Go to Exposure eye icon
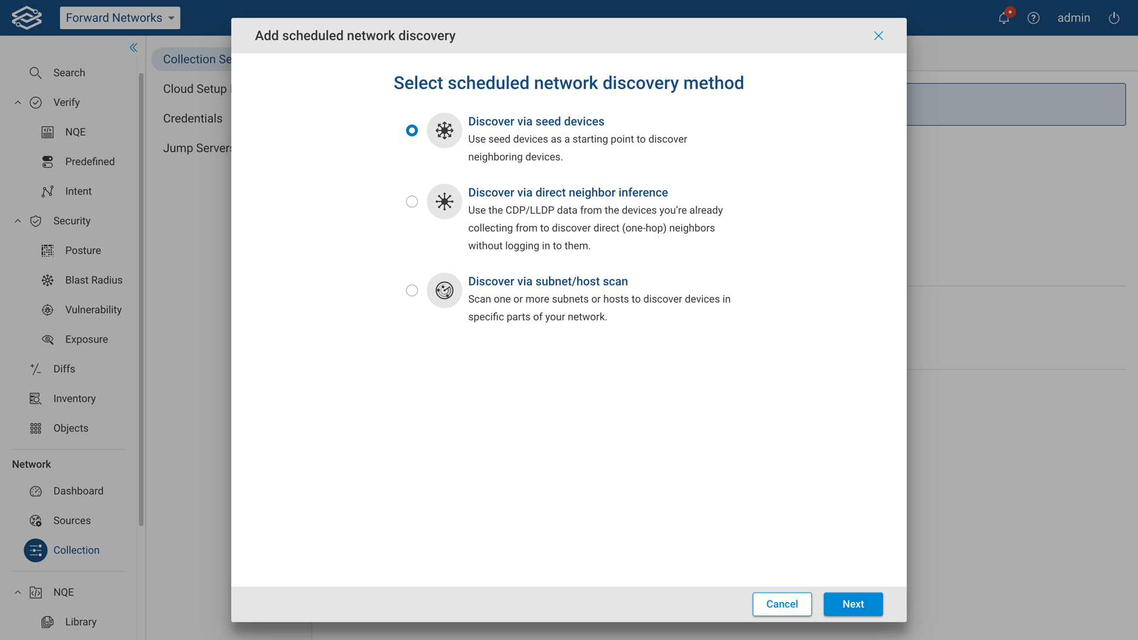The image size is (1138, 640). coord(47,339)
